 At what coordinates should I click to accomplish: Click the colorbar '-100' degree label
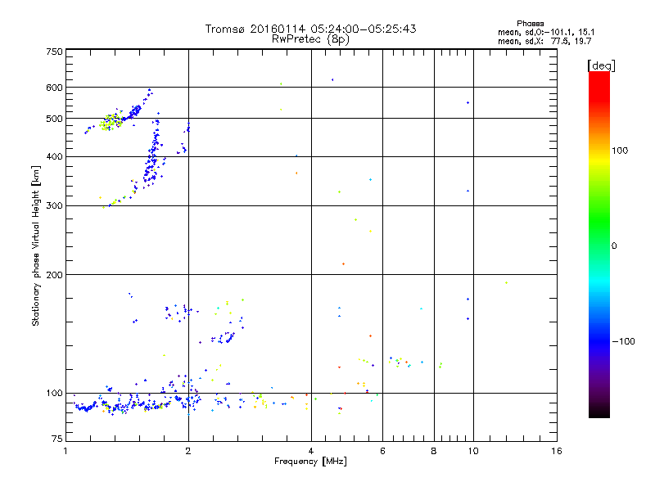coord(624,341)
